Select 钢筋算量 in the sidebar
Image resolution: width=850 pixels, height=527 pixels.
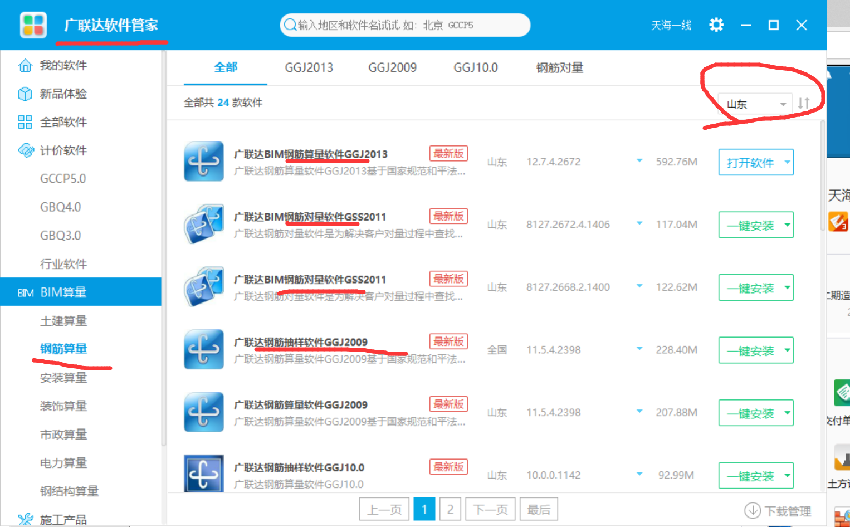point(63,349)
